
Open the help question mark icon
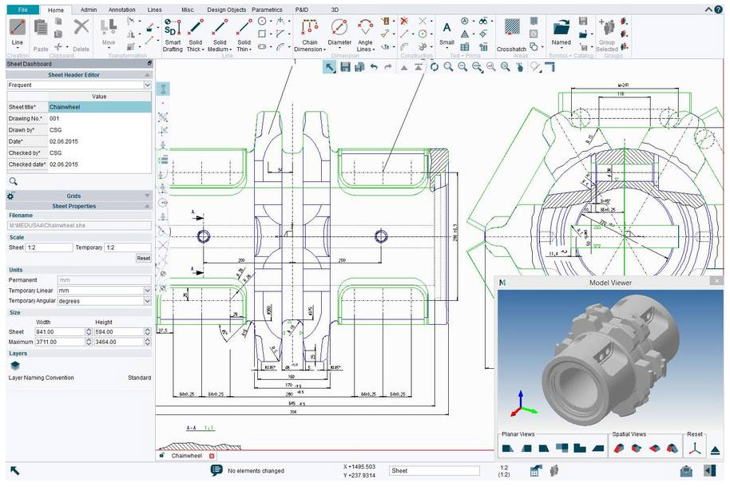click(719, 10)
